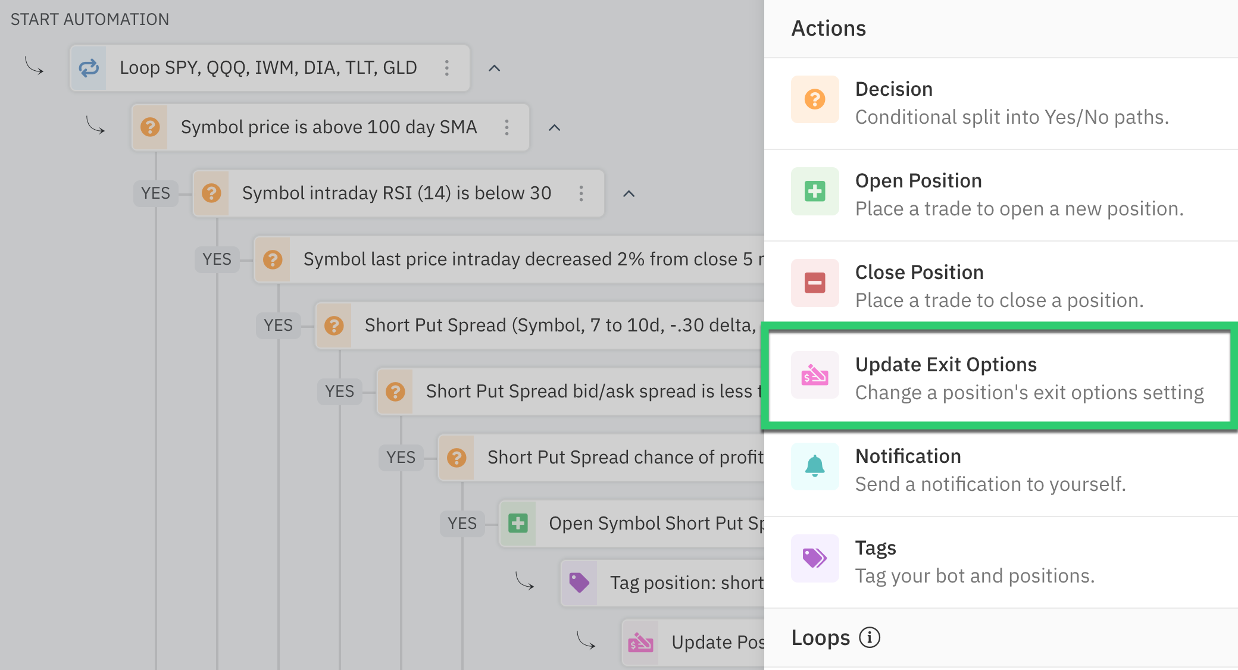Collapse the 100 day SMA decision chevron

tap(554, 128)
